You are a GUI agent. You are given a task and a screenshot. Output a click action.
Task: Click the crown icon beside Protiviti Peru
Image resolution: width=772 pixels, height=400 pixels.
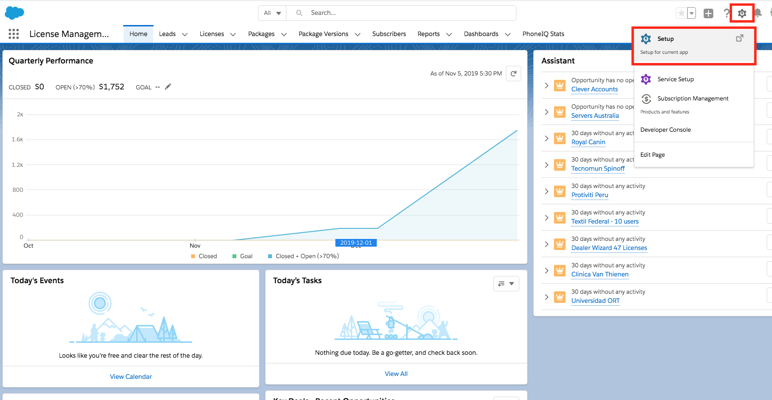pos(559,191)
